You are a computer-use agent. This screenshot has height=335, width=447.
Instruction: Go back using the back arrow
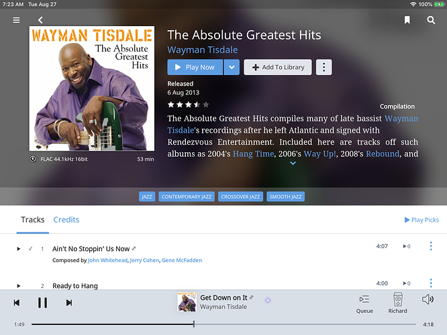coord(40,20)
